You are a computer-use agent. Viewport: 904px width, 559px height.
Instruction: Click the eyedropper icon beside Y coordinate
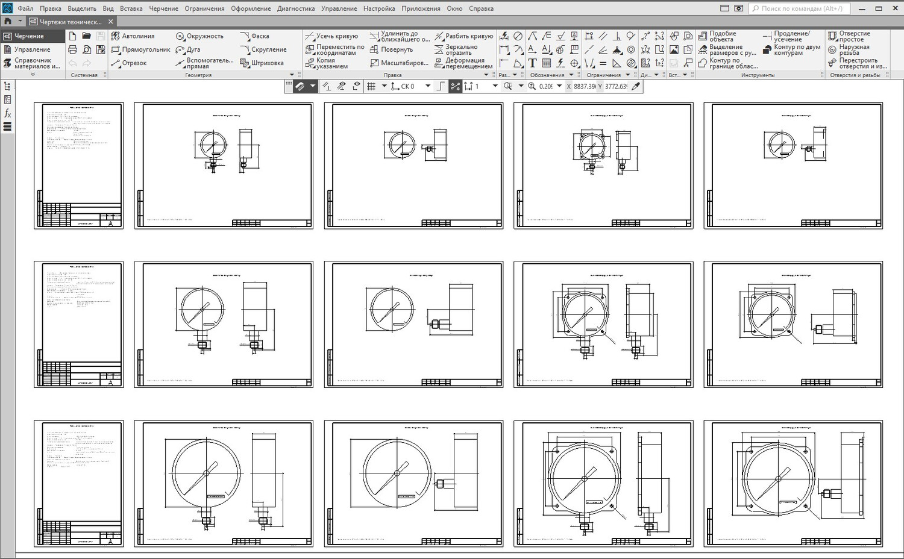[636, 86]
